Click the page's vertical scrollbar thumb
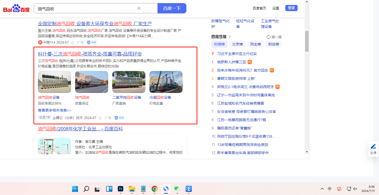379x195 pixels. point(307,41)
